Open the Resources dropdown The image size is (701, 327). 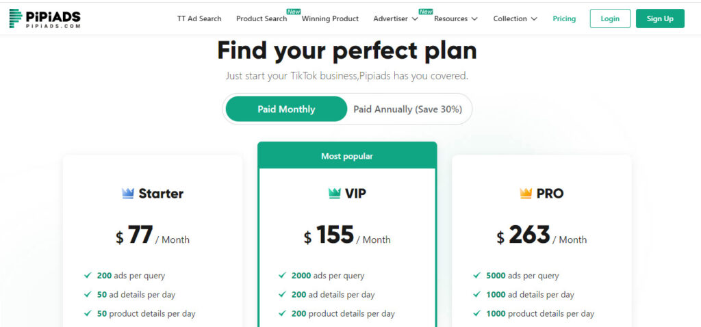455,18
